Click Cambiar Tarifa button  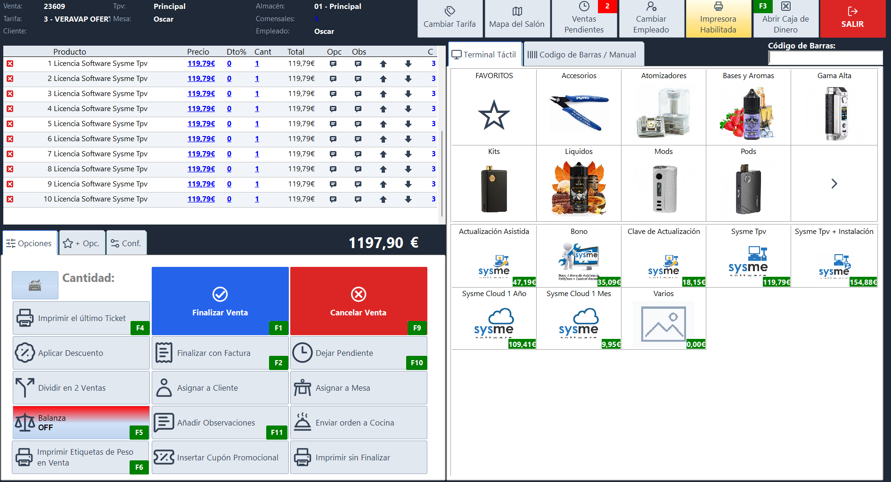[x=450, y=18]
